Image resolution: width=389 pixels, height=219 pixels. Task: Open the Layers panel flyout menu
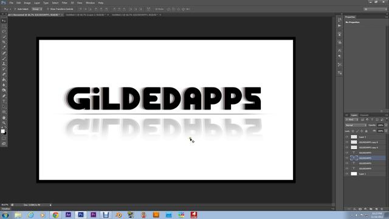(x=387, y=115)
